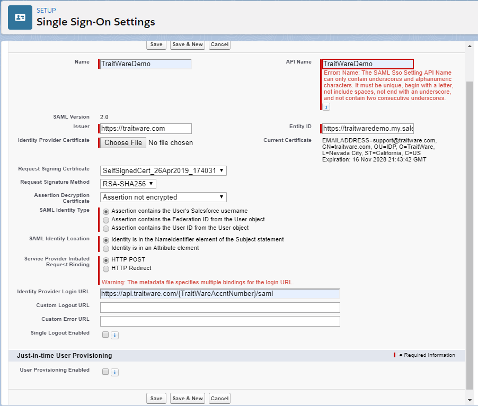Enable the Single Logout Enabled checkbox

pos(105,335)
